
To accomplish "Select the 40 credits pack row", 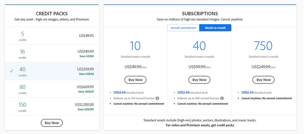I will (52, 71).
